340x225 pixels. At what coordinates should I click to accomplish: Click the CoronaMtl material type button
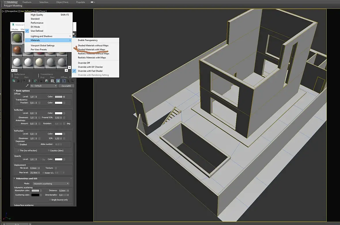coord(66,86)
